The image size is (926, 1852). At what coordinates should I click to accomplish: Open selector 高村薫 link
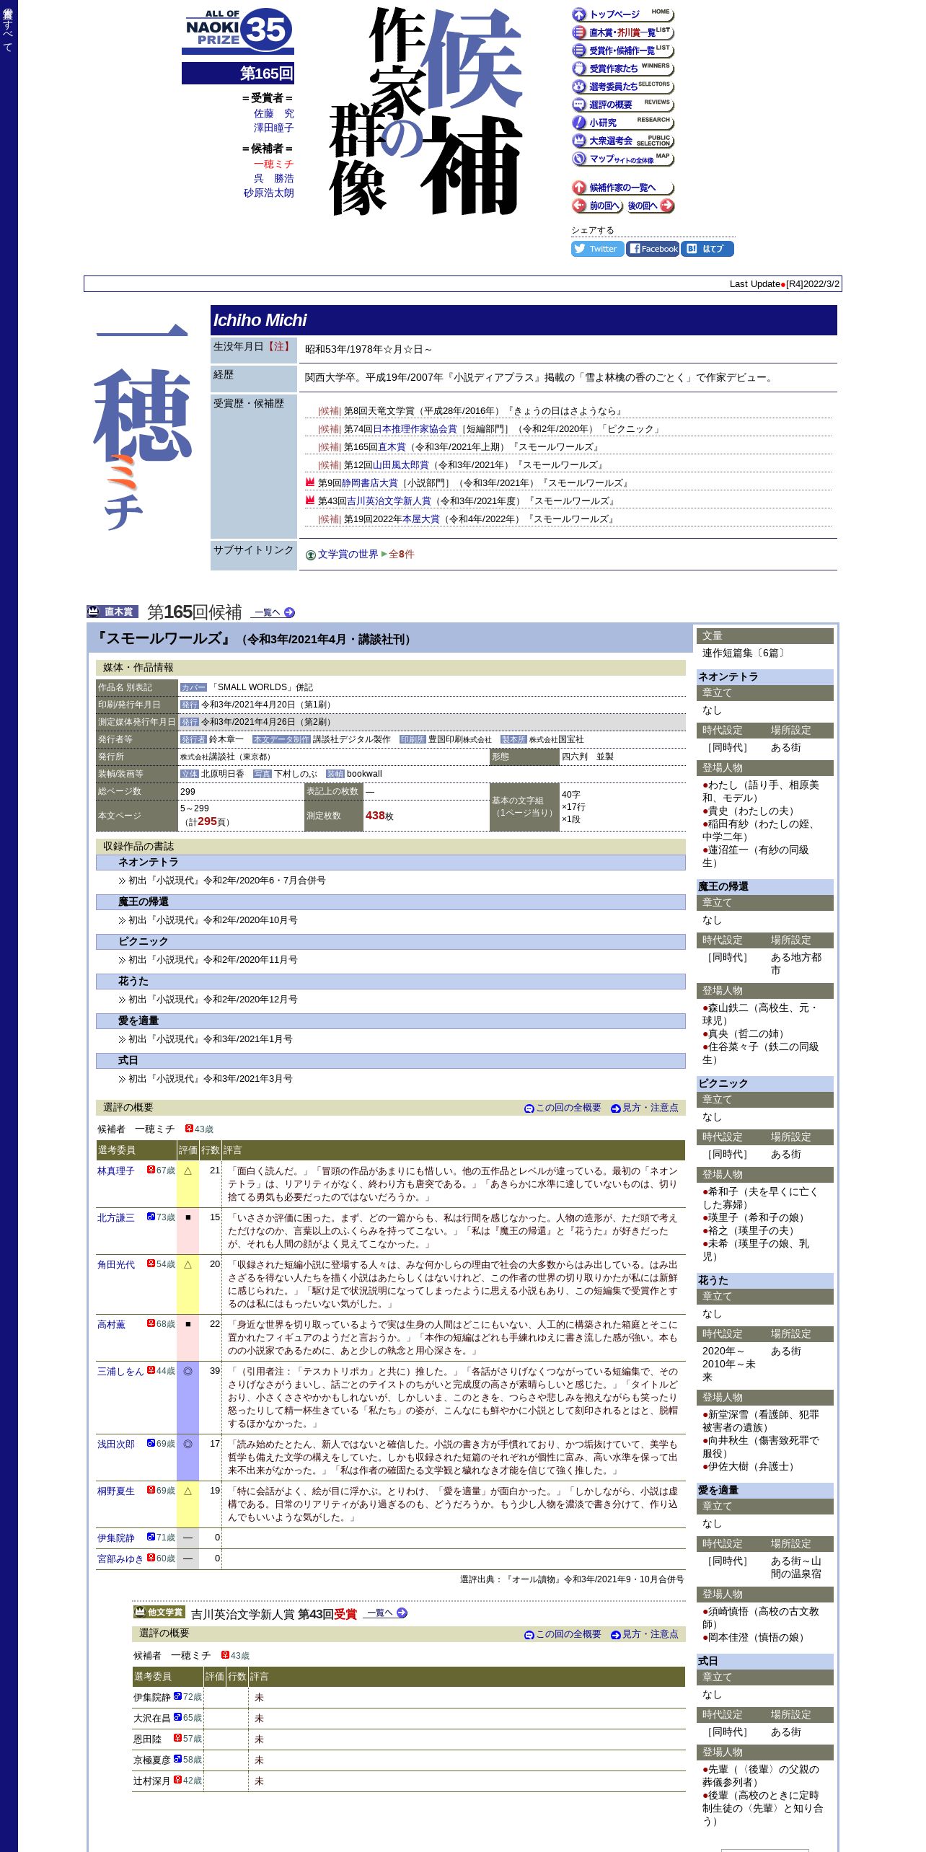111,1325
